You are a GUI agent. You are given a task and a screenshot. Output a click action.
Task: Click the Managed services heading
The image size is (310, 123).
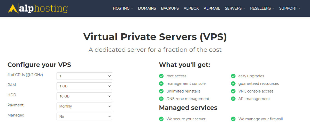click(188, 107)
